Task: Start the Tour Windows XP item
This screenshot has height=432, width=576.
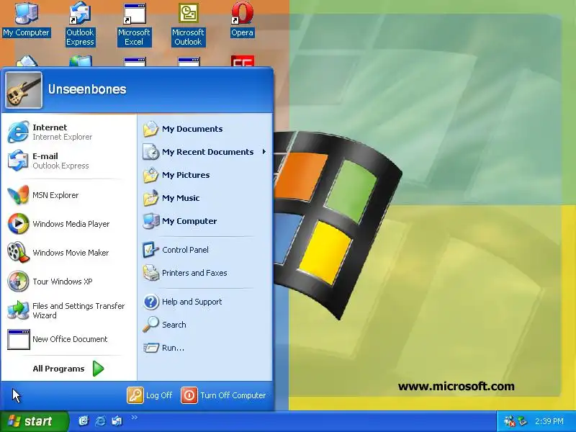Action: [68, 282]
